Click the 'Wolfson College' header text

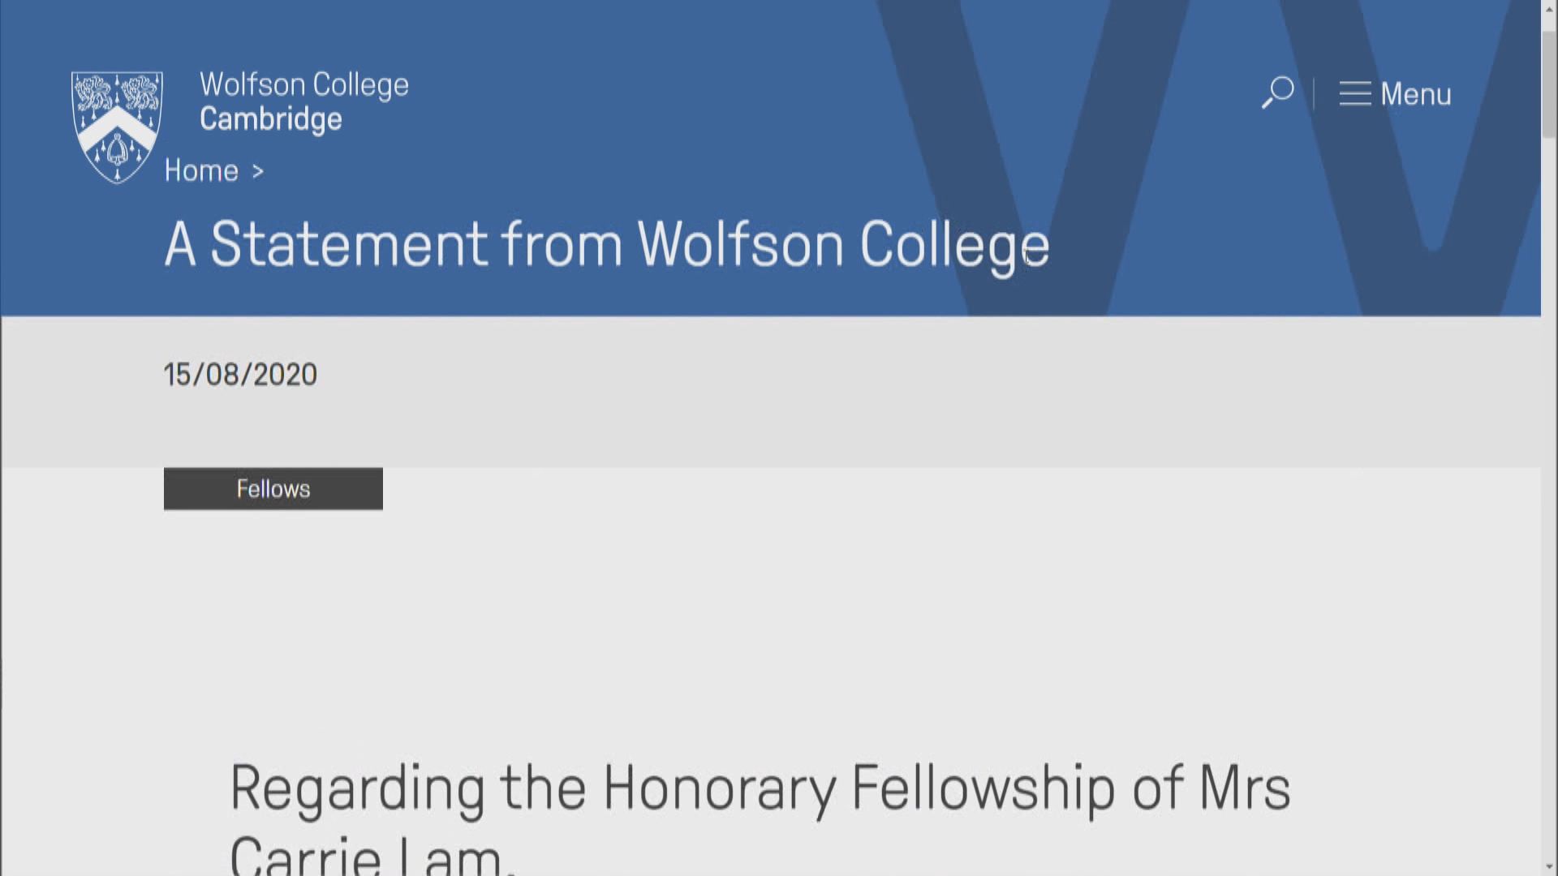click(304, 84)
